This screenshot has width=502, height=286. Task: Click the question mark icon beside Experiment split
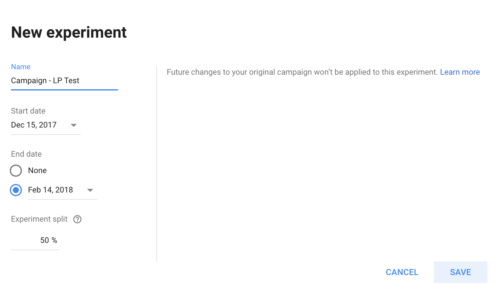click(77, 219)
